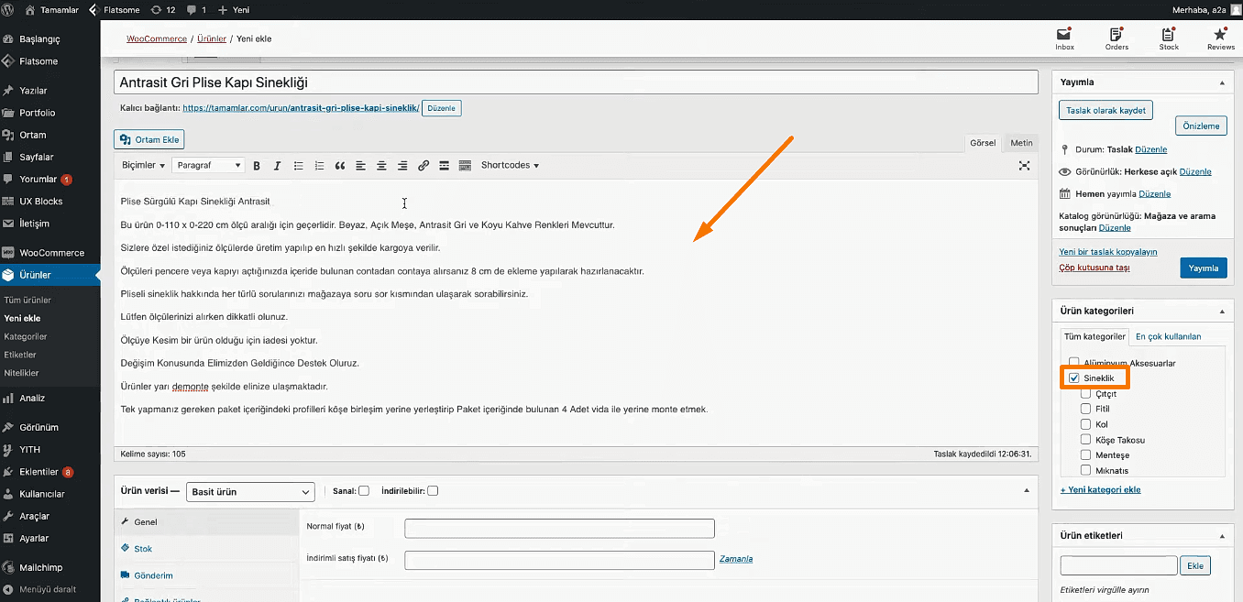Publish the product with the blue Yayımla button
Viewport: 1243px width, 602px height.
[x=1204, y=268]
